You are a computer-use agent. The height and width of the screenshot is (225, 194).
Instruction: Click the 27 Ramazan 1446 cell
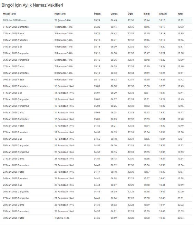click(64, 198)
